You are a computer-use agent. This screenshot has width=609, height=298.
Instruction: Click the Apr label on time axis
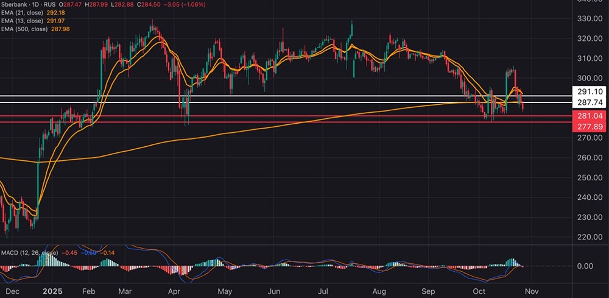pos(175,291)
